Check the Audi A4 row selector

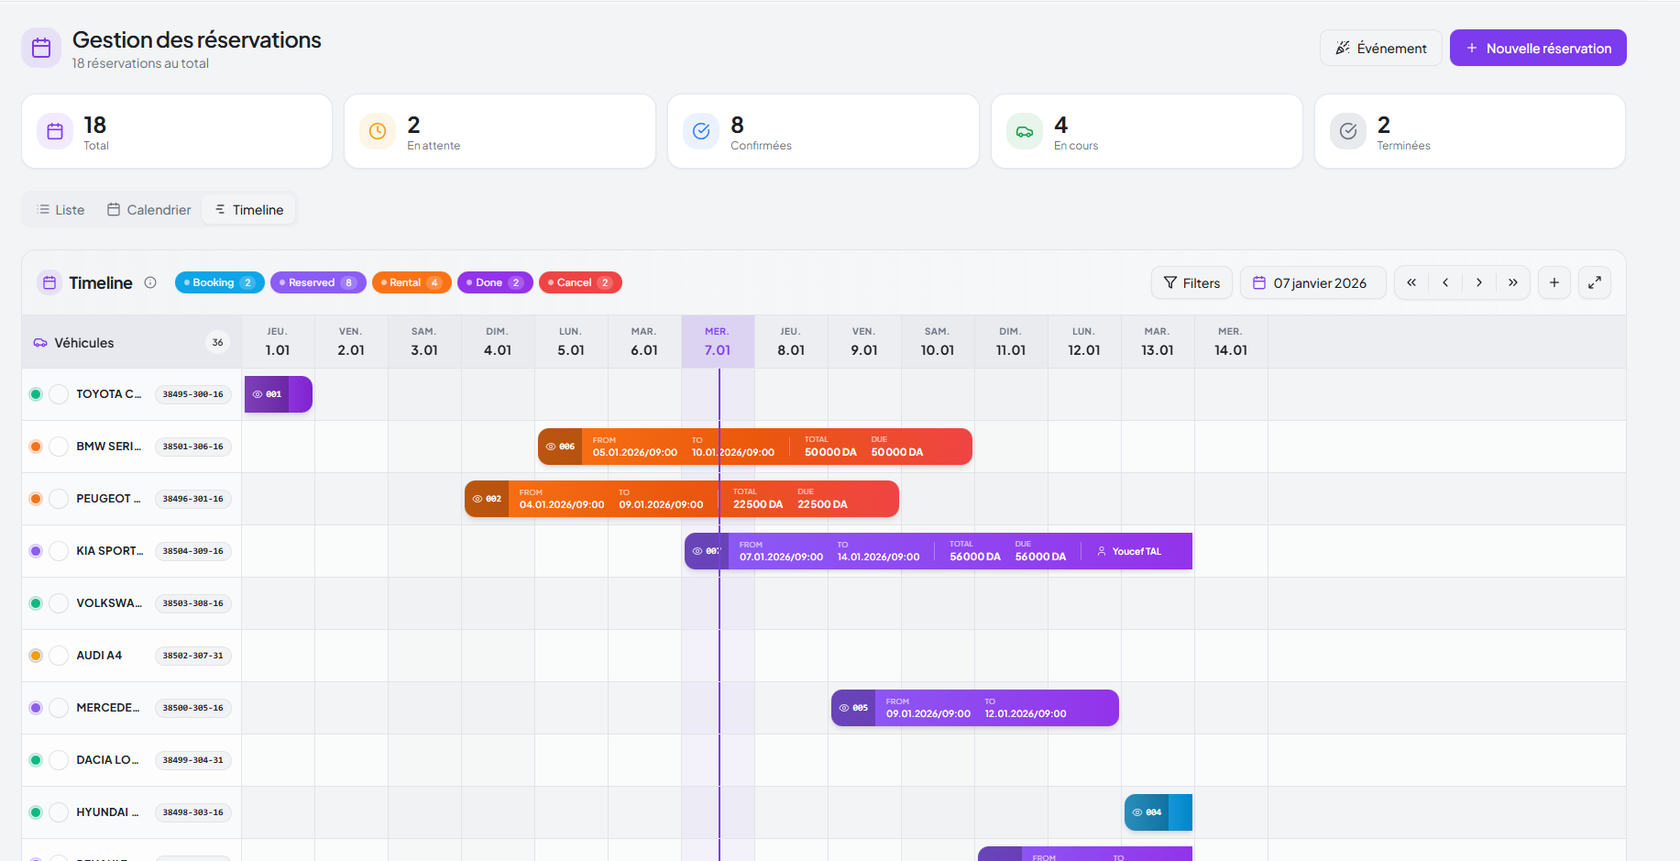59,656
